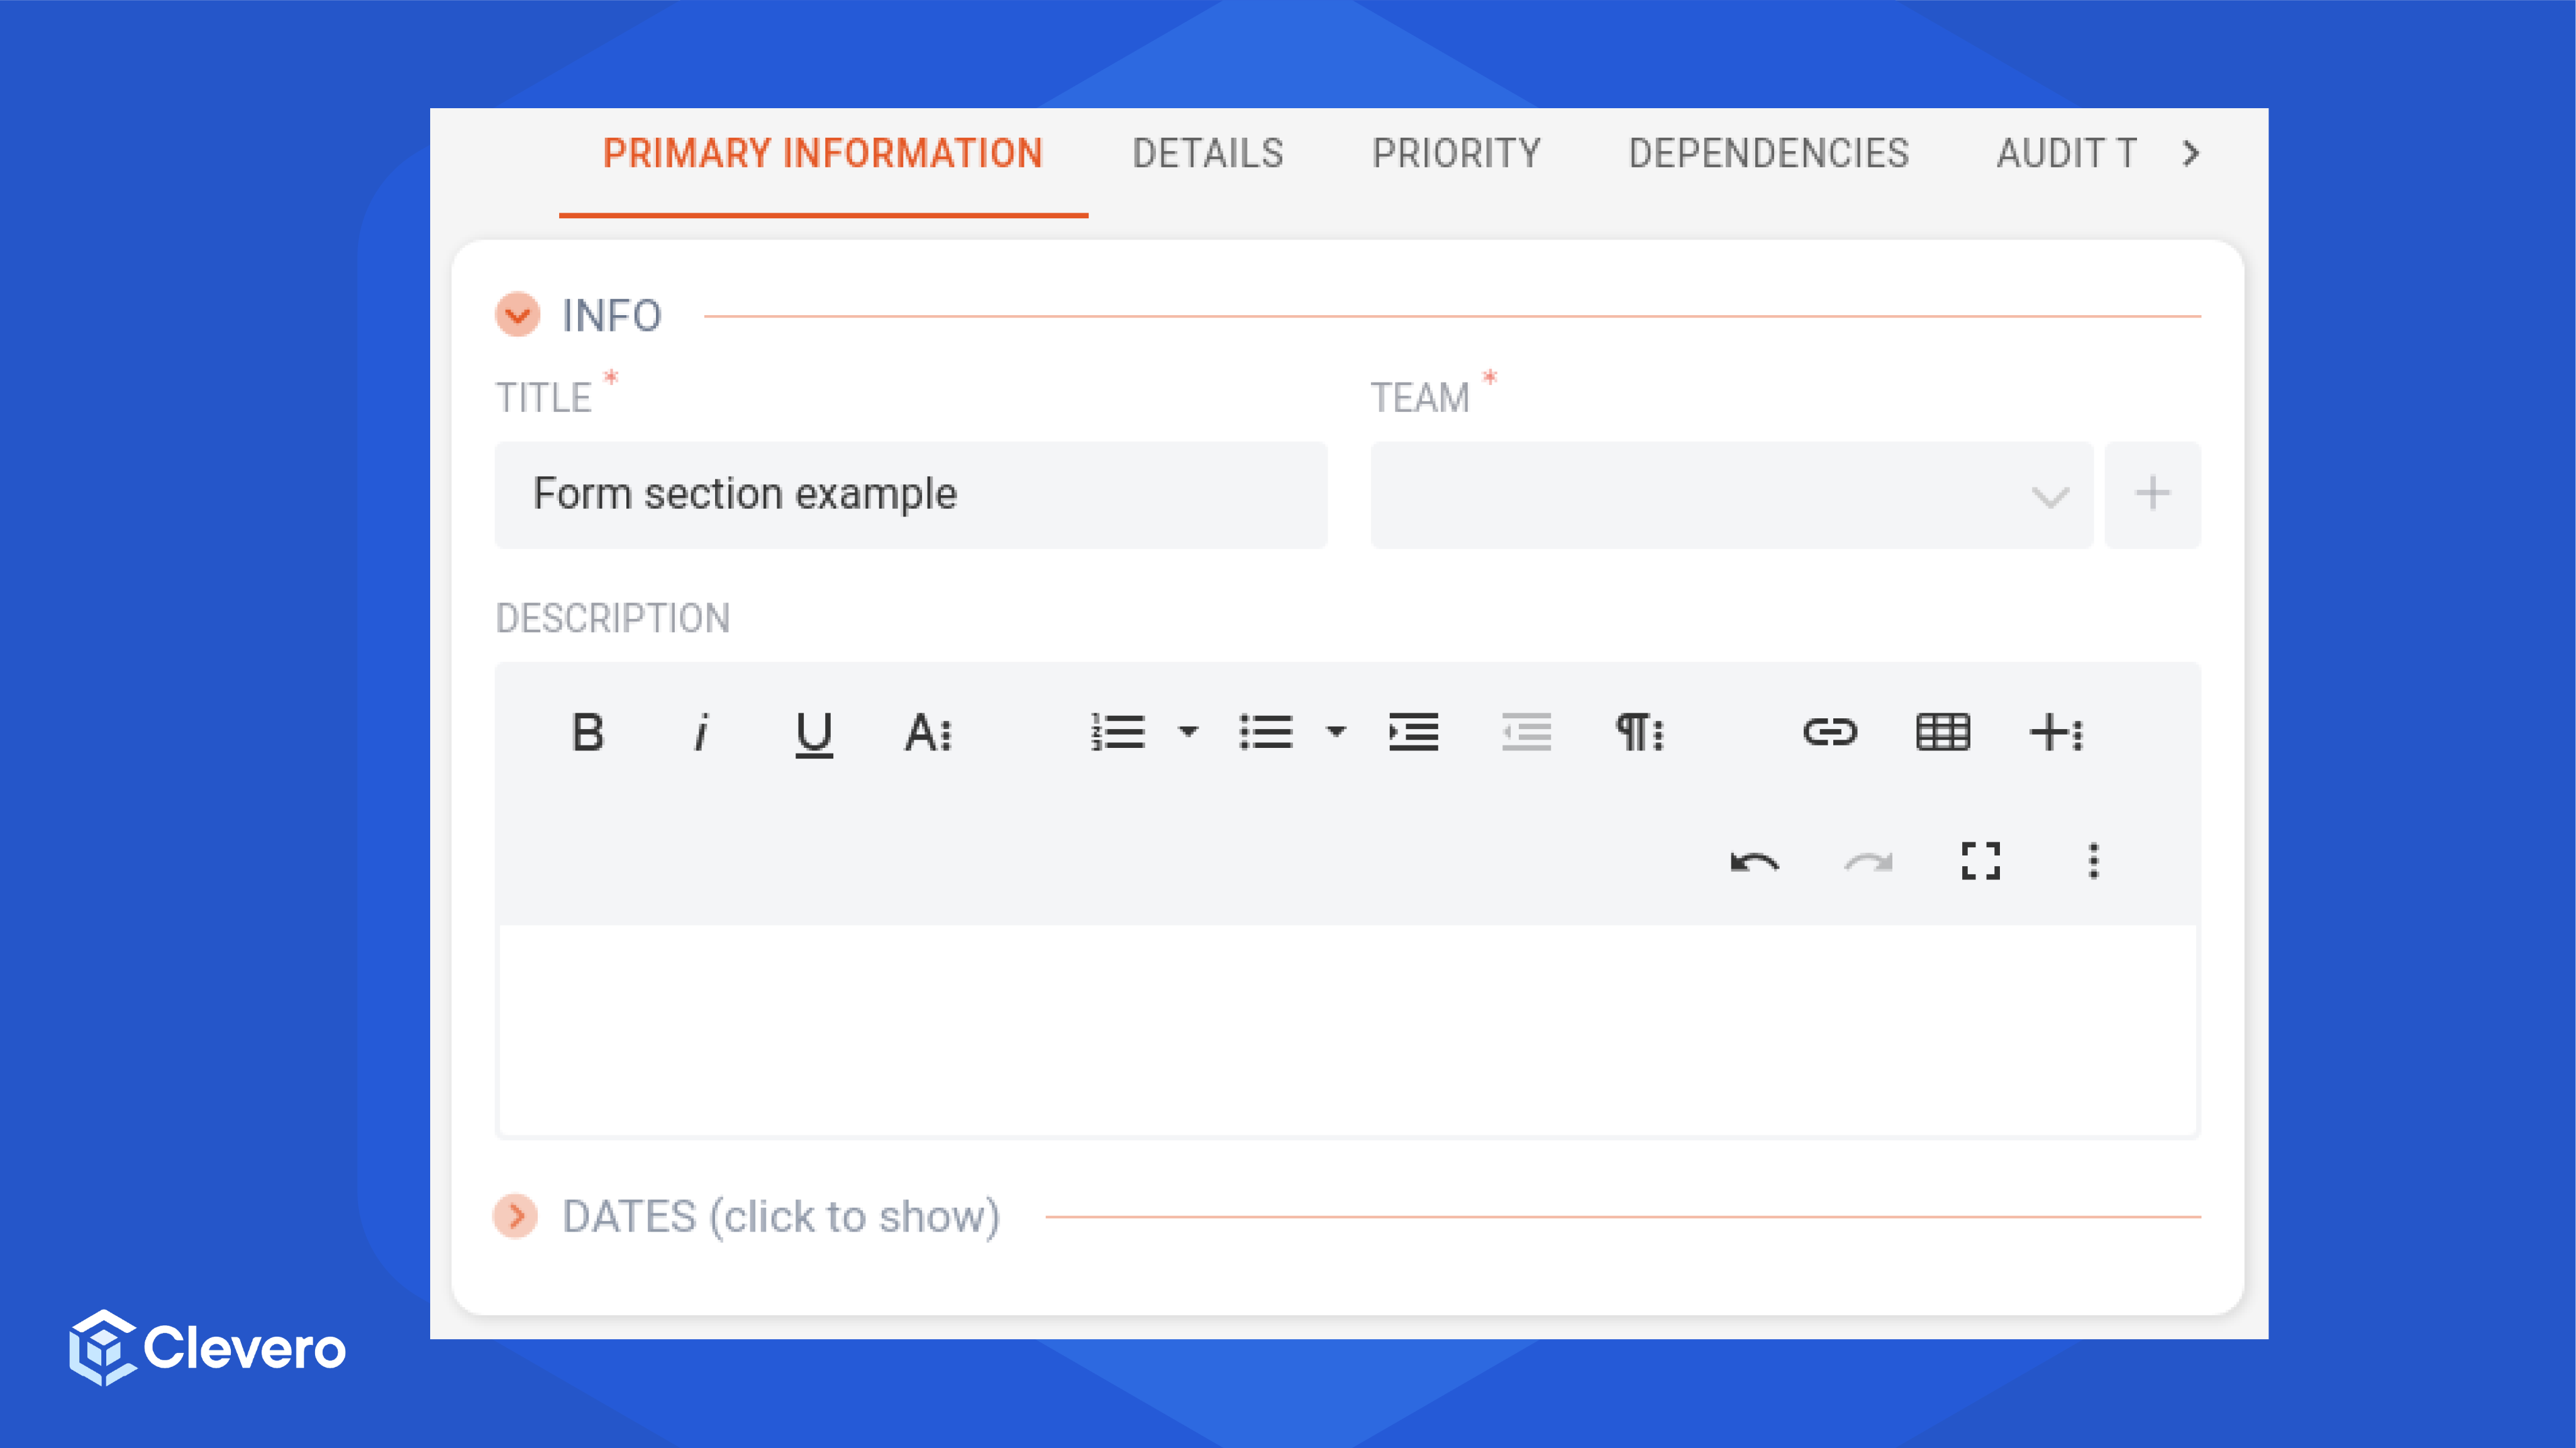The height and width of the screenshot is (1448, 2576).
Task: Switch to the PRIORITY tab
Action: [x=1456, y=154]
